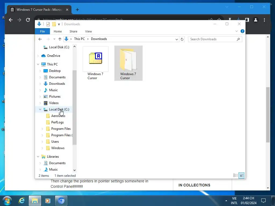Image resolution: width=275 pixels, height=206 pixels.
Task: Expand the ribbon with the chevron
Action: (236, 31)
